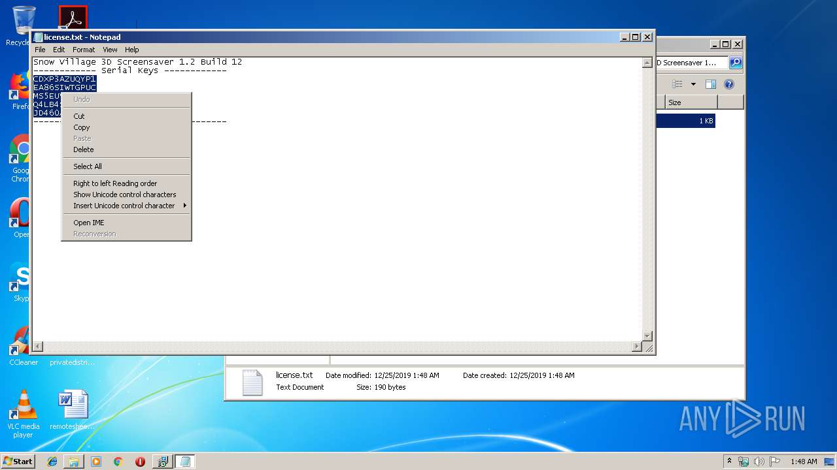The height and width of the screenshot is (470, 837).
Task: Click the installer taskbar button beside Notepad
Action: click(162, 462)
